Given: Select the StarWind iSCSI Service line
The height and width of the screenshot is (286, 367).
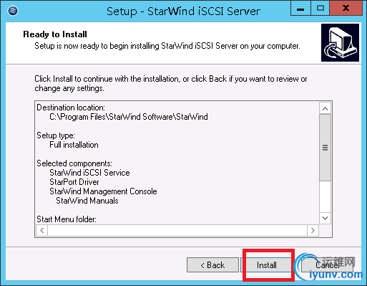Looking at the screenshot, I should (89, 173).
